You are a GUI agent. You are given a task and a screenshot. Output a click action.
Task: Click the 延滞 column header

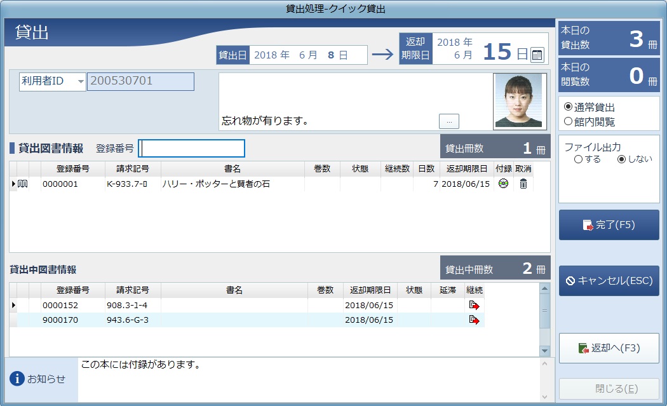447,290
